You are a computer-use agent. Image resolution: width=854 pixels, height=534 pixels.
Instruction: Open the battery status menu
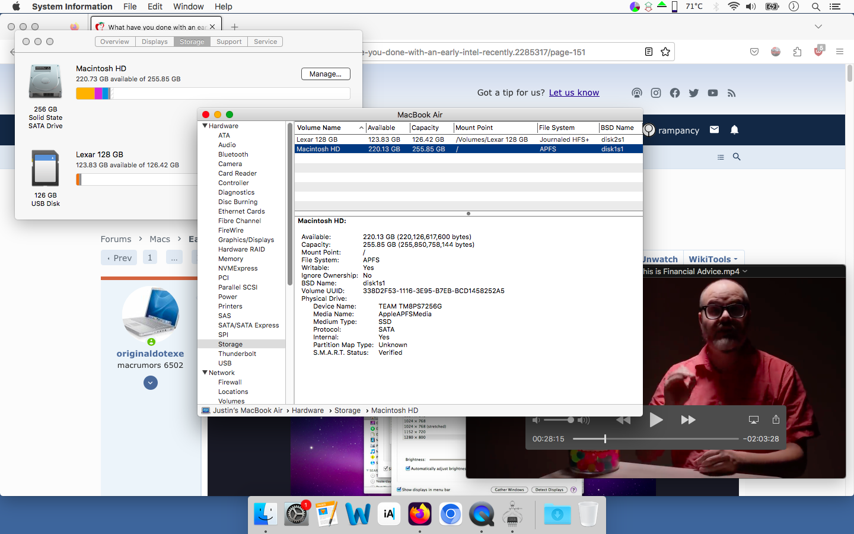[772, 7]
